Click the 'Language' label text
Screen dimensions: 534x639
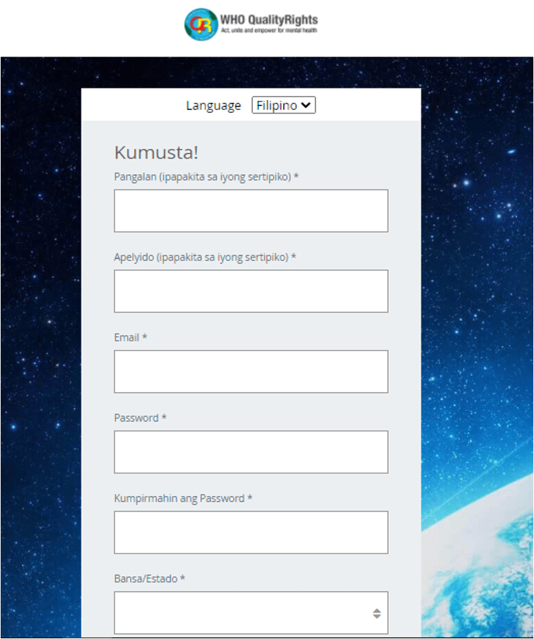point(213,105)
